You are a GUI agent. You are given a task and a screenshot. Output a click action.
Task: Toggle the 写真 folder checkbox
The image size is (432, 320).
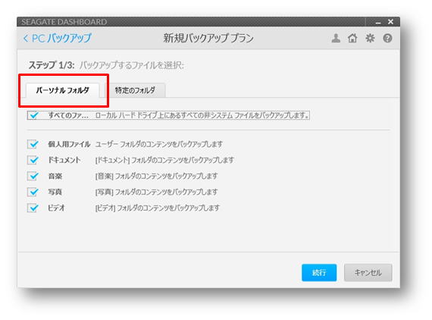[33, 192]
